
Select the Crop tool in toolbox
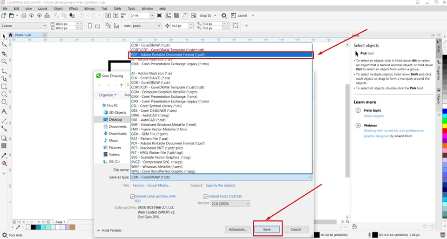point(4,53)
